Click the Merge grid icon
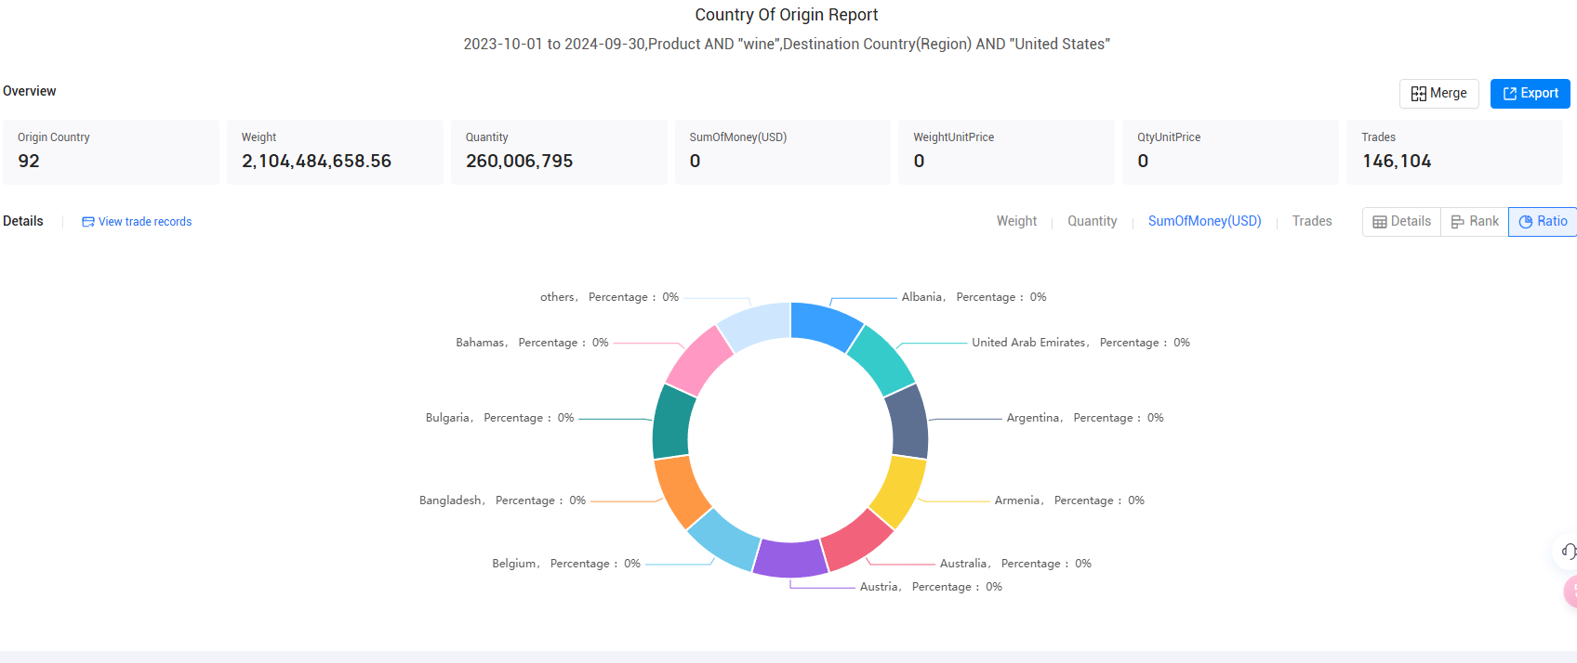1577x663 pixels. pos(1418,94)
